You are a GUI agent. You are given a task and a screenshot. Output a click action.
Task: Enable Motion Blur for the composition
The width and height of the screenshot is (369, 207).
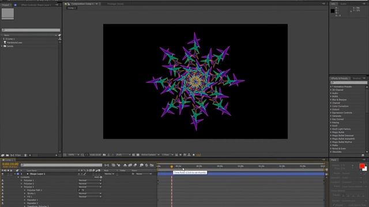pyautogui.click(x=135, y=165)
